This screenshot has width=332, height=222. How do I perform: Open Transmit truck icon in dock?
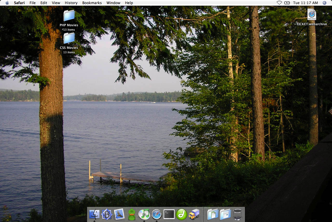tap(194, 214)
